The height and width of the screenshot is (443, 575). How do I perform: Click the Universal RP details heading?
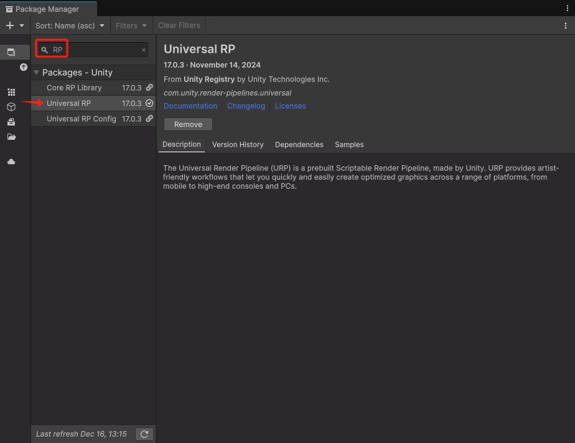pyautogui.click(x=200, y=48)
